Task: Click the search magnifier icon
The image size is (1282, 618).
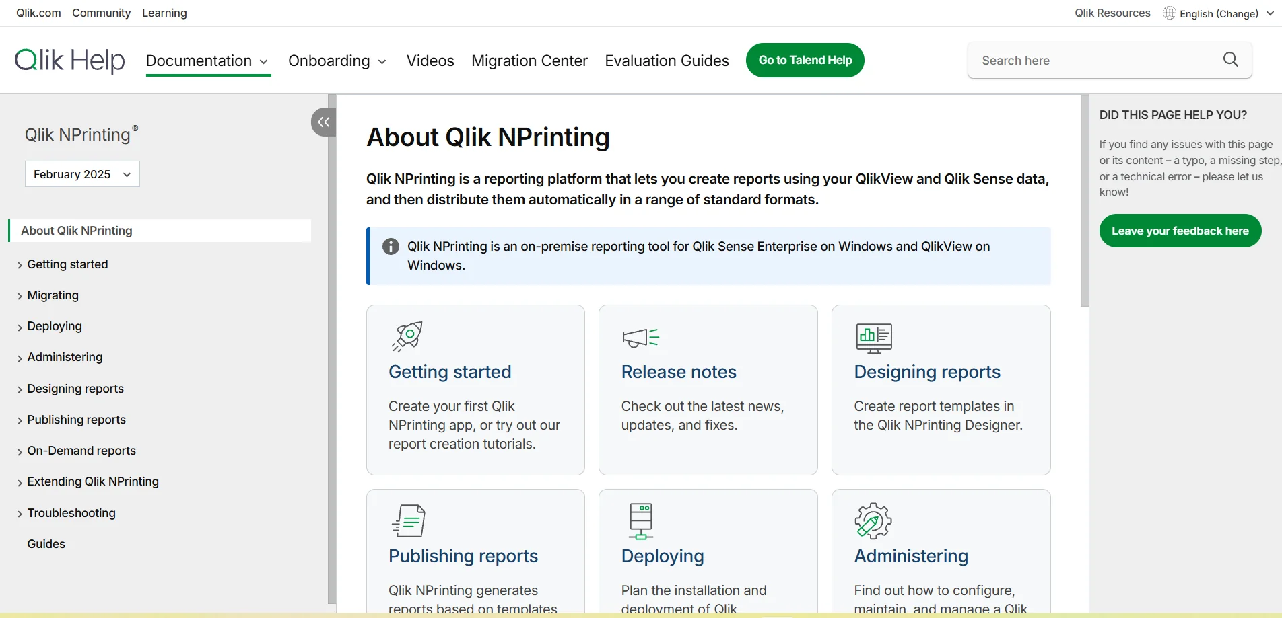Action: pyautogui.click(x=1231, y=60)
